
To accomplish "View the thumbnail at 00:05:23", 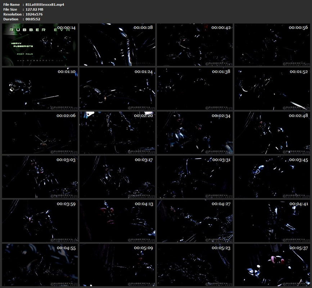I will pyautogui.click(x=195, y=265).
